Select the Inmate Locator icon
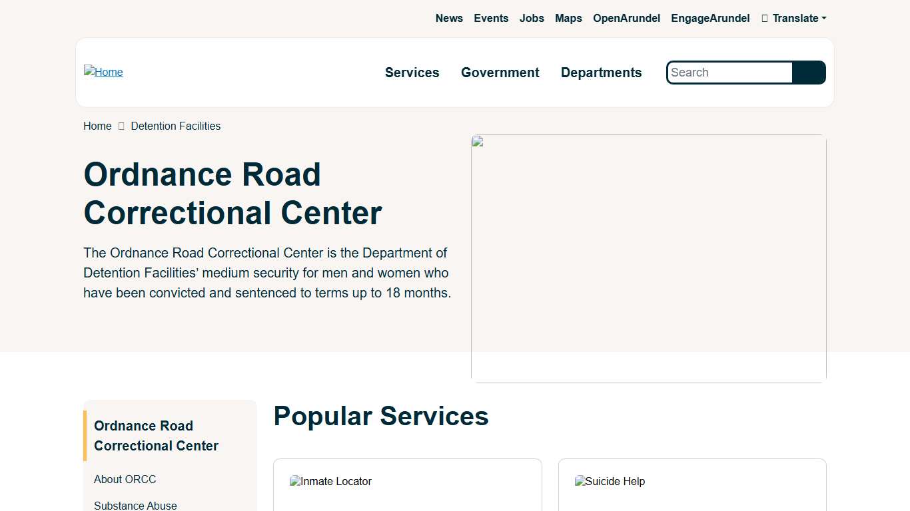 [x=294, y=481]
